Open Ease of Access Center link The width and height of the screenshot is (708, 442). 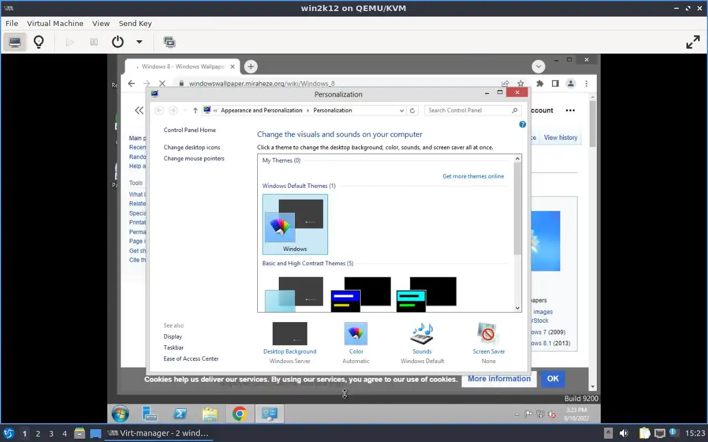click(191, 359)
